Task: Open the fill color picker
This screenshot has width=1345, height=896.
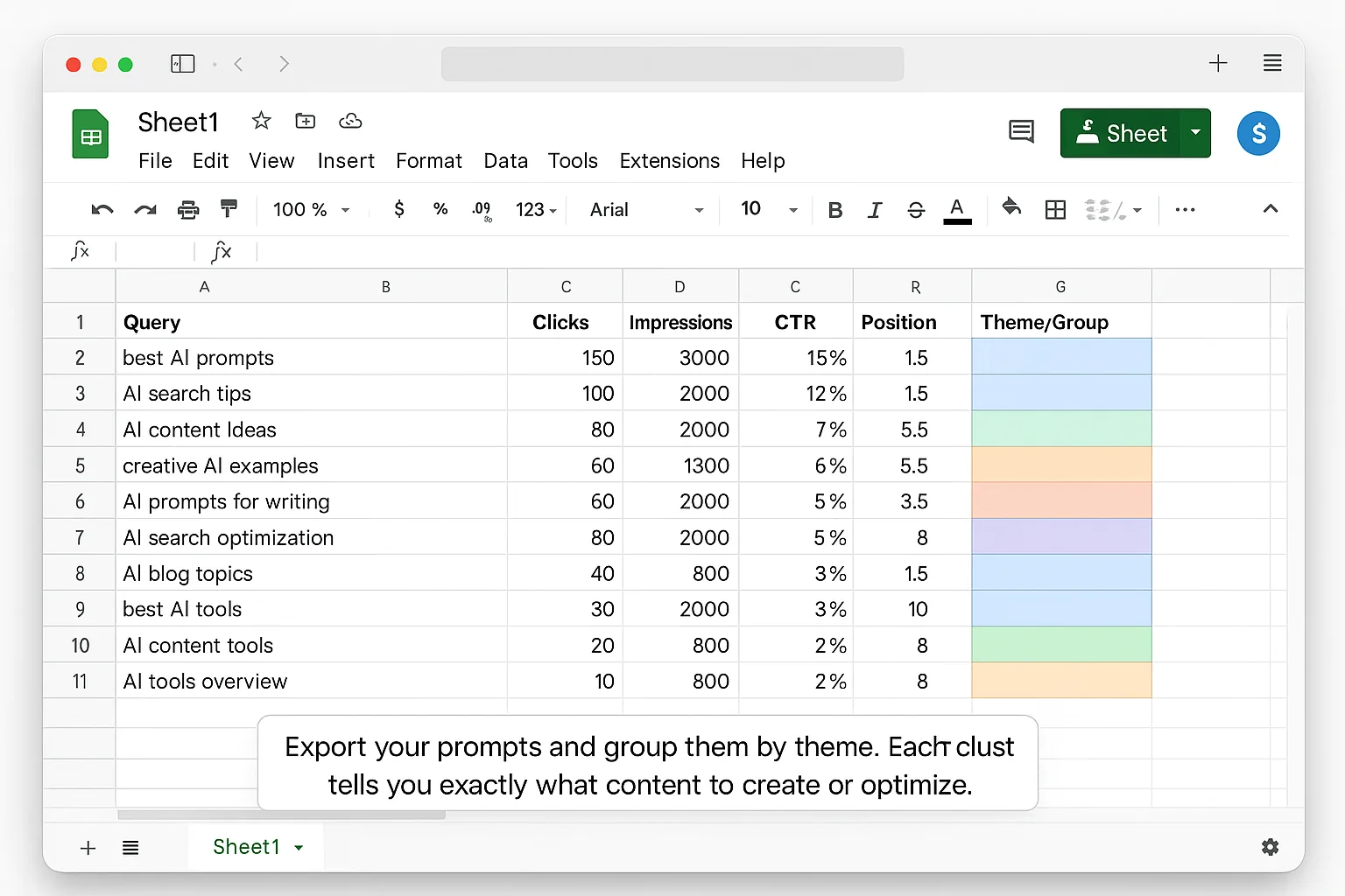Action: pyautogui.click(x=1011, y=210)
